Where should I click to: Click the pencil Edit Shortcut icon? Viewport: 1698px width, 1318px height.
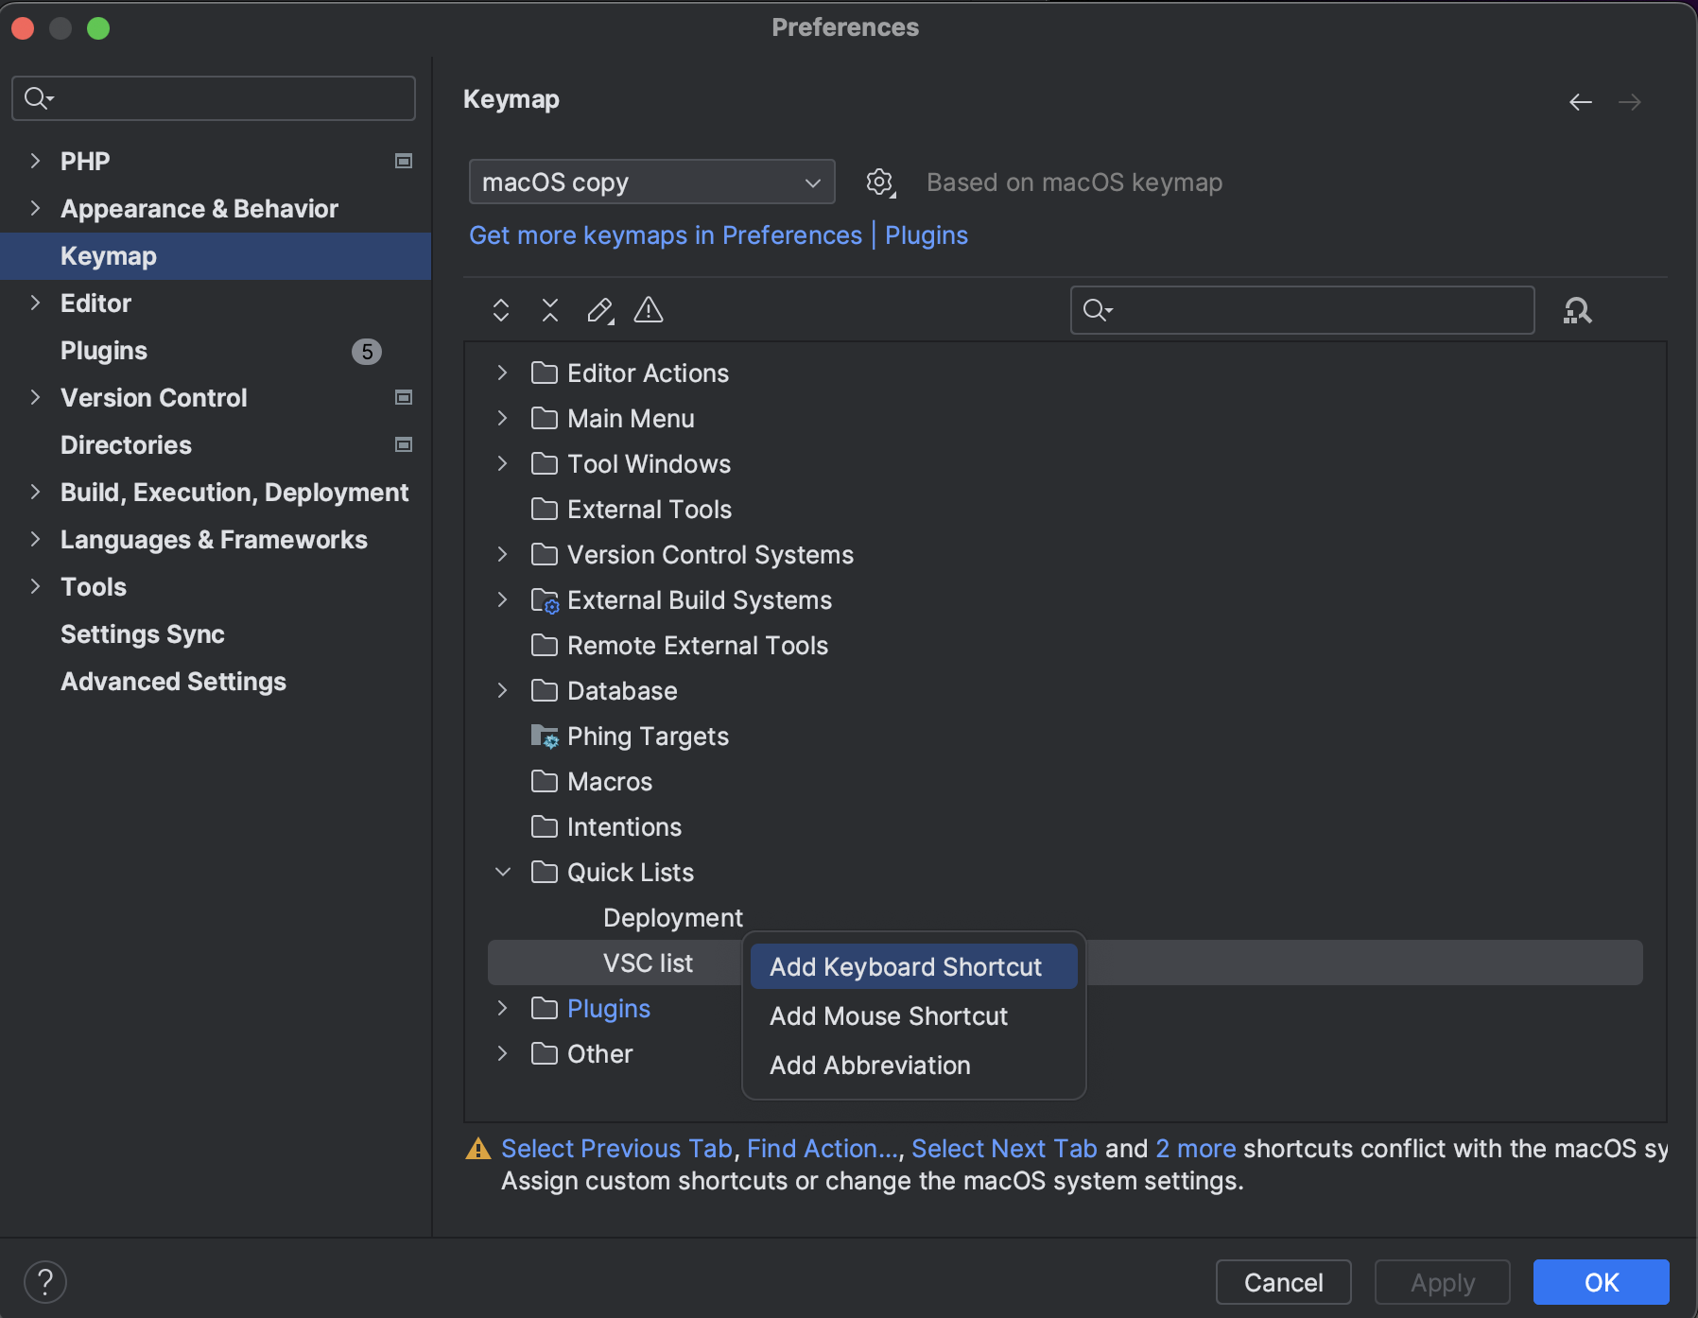pos(599,310)
